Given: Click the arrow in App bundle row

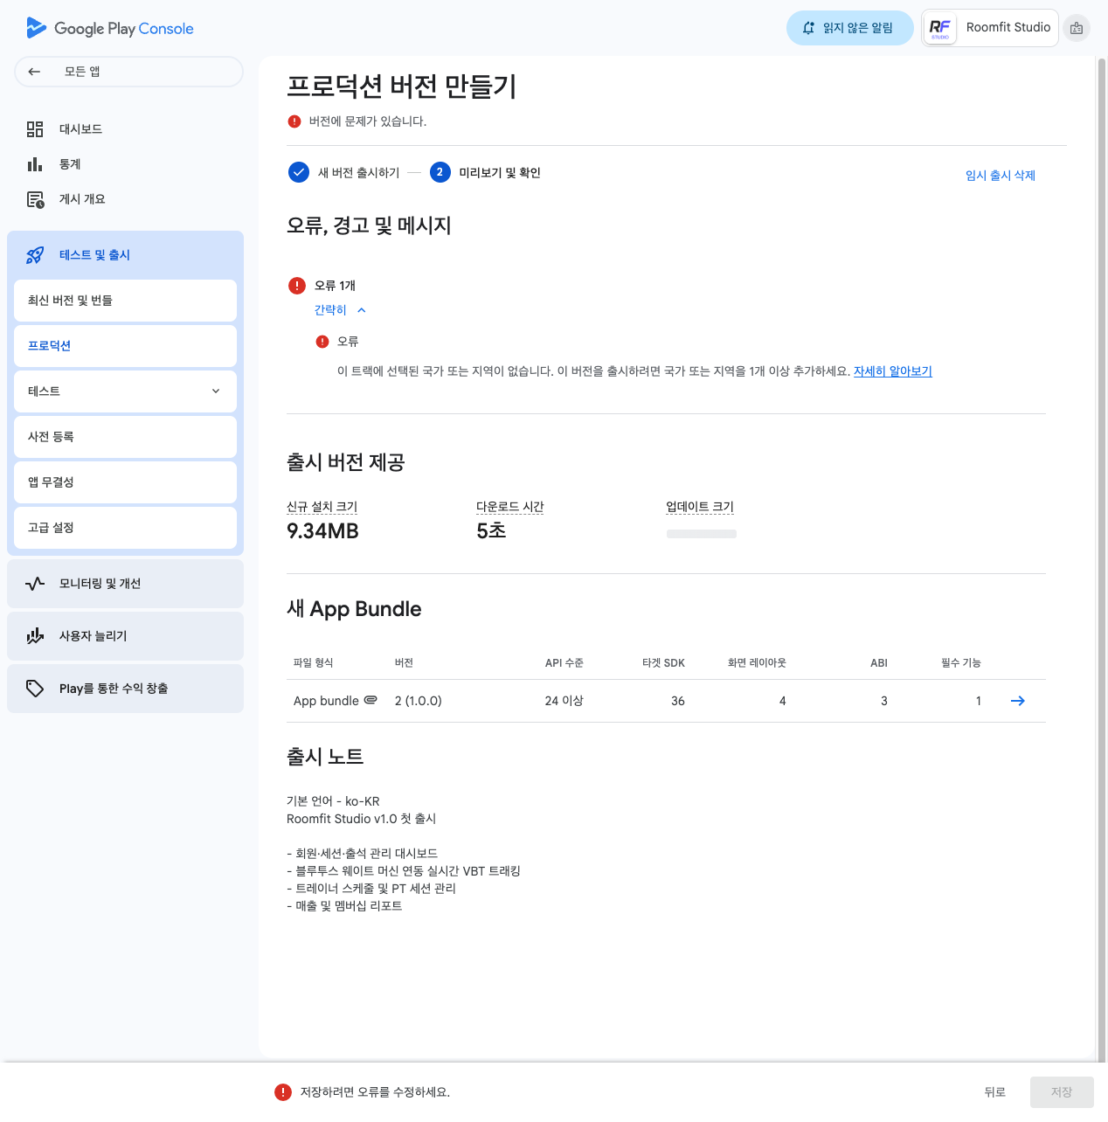Looking at the screenshot, I should point(1017,701).
